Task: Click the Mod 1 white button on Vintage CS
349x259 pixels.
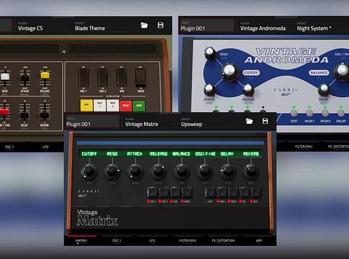Action: (99, 105)
